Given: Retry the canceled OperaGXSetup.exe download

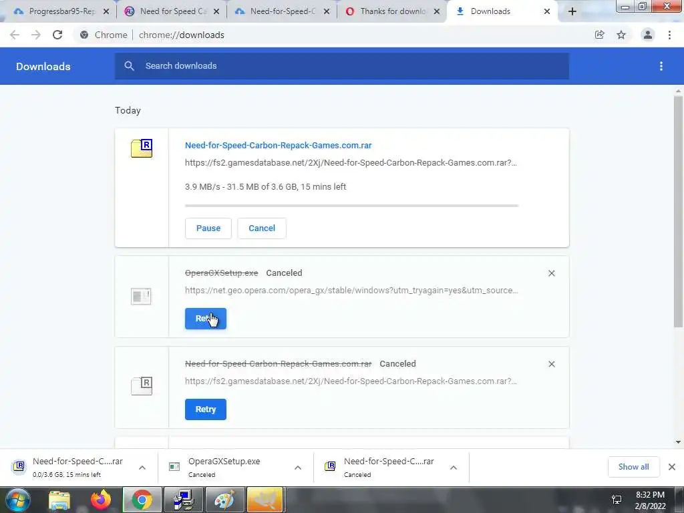Looking at the screenshot, I should coord(206,319).
